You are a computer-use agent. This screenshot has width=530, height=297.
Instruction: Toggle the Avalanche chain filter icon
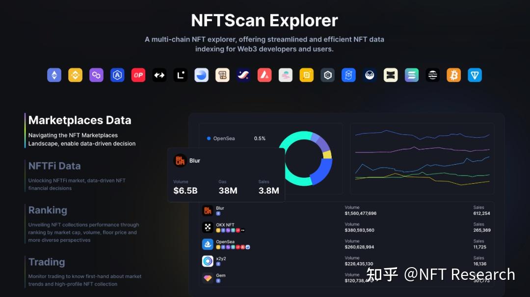coord(265,74)
